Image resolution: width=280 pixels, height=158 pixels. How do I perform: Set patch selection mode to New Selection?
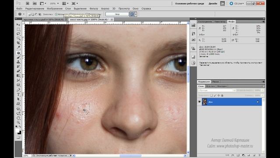[29, 14]
